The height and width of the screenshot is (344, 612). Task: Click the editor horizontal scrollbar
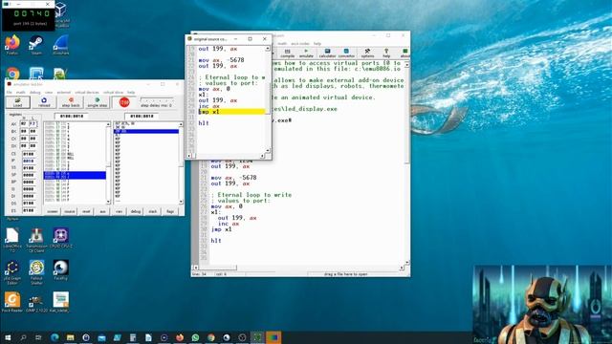coord(299,268)
